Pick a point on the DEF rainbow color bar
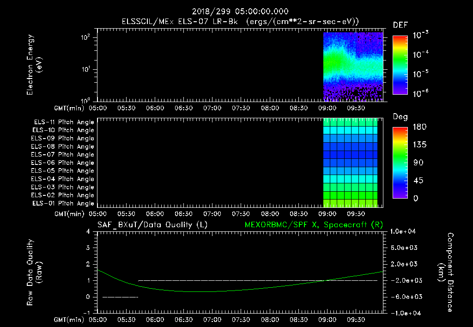The image size is (473, 327). point(400,65)
